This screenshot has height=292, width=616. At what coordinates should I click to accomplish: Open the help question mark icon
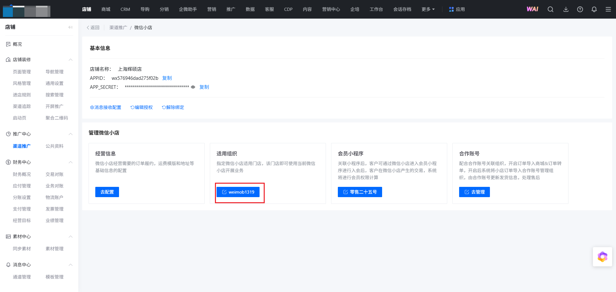click(x=580, y=9)
